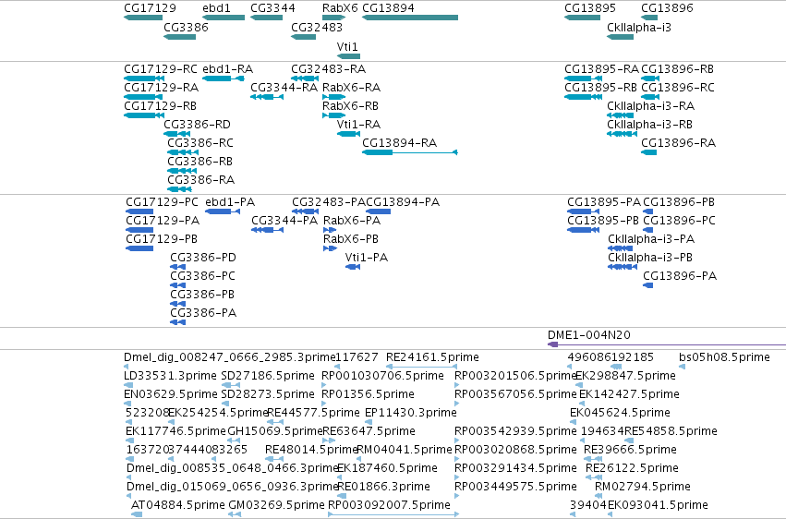Select the CG13895 gene label
This screenshot has width=786, height=519.
[x=590, y=8]
